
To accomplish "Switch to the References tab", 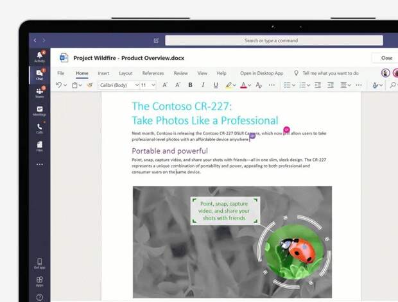I will [x=153, y=73].
